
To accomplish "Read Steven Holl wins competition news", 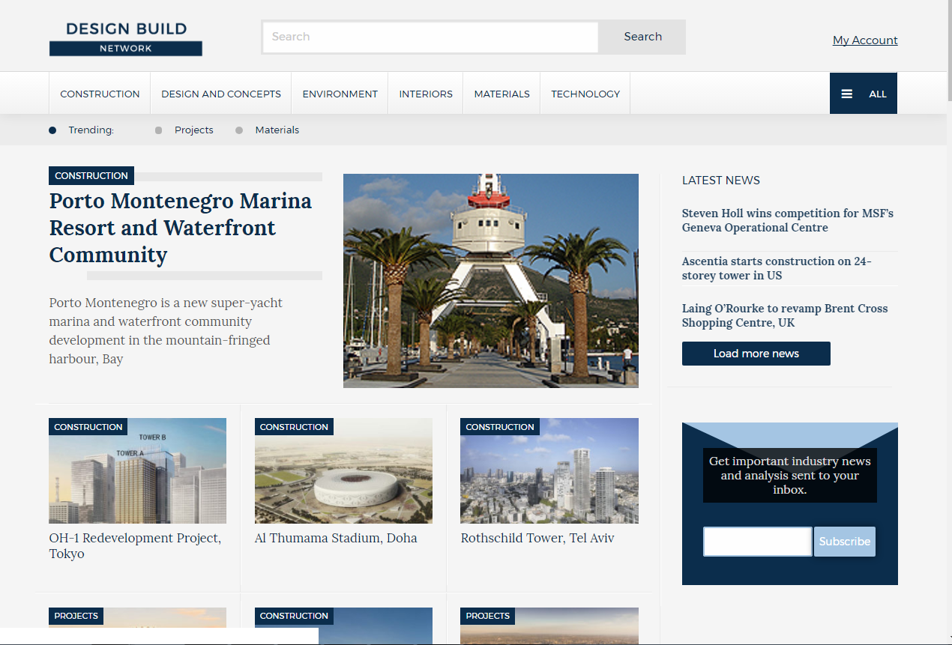I will point(787,220).
